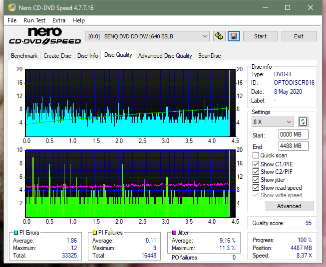Click PI Errors average 1.86
The width and height of the screenshot is (326, 267).
pos(72,241)
